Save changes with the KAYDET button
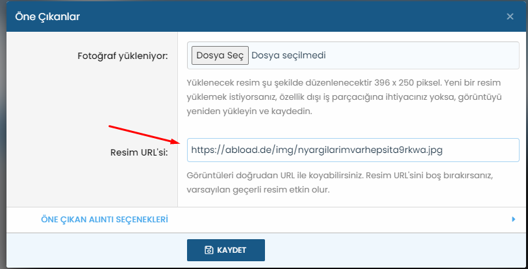The image size is (528, 269). [x=225, y=250]
